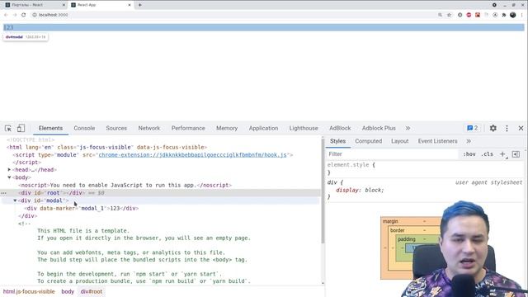Select the div id root node
This screenshot has width=528, height=297.
tap(160, 193)
